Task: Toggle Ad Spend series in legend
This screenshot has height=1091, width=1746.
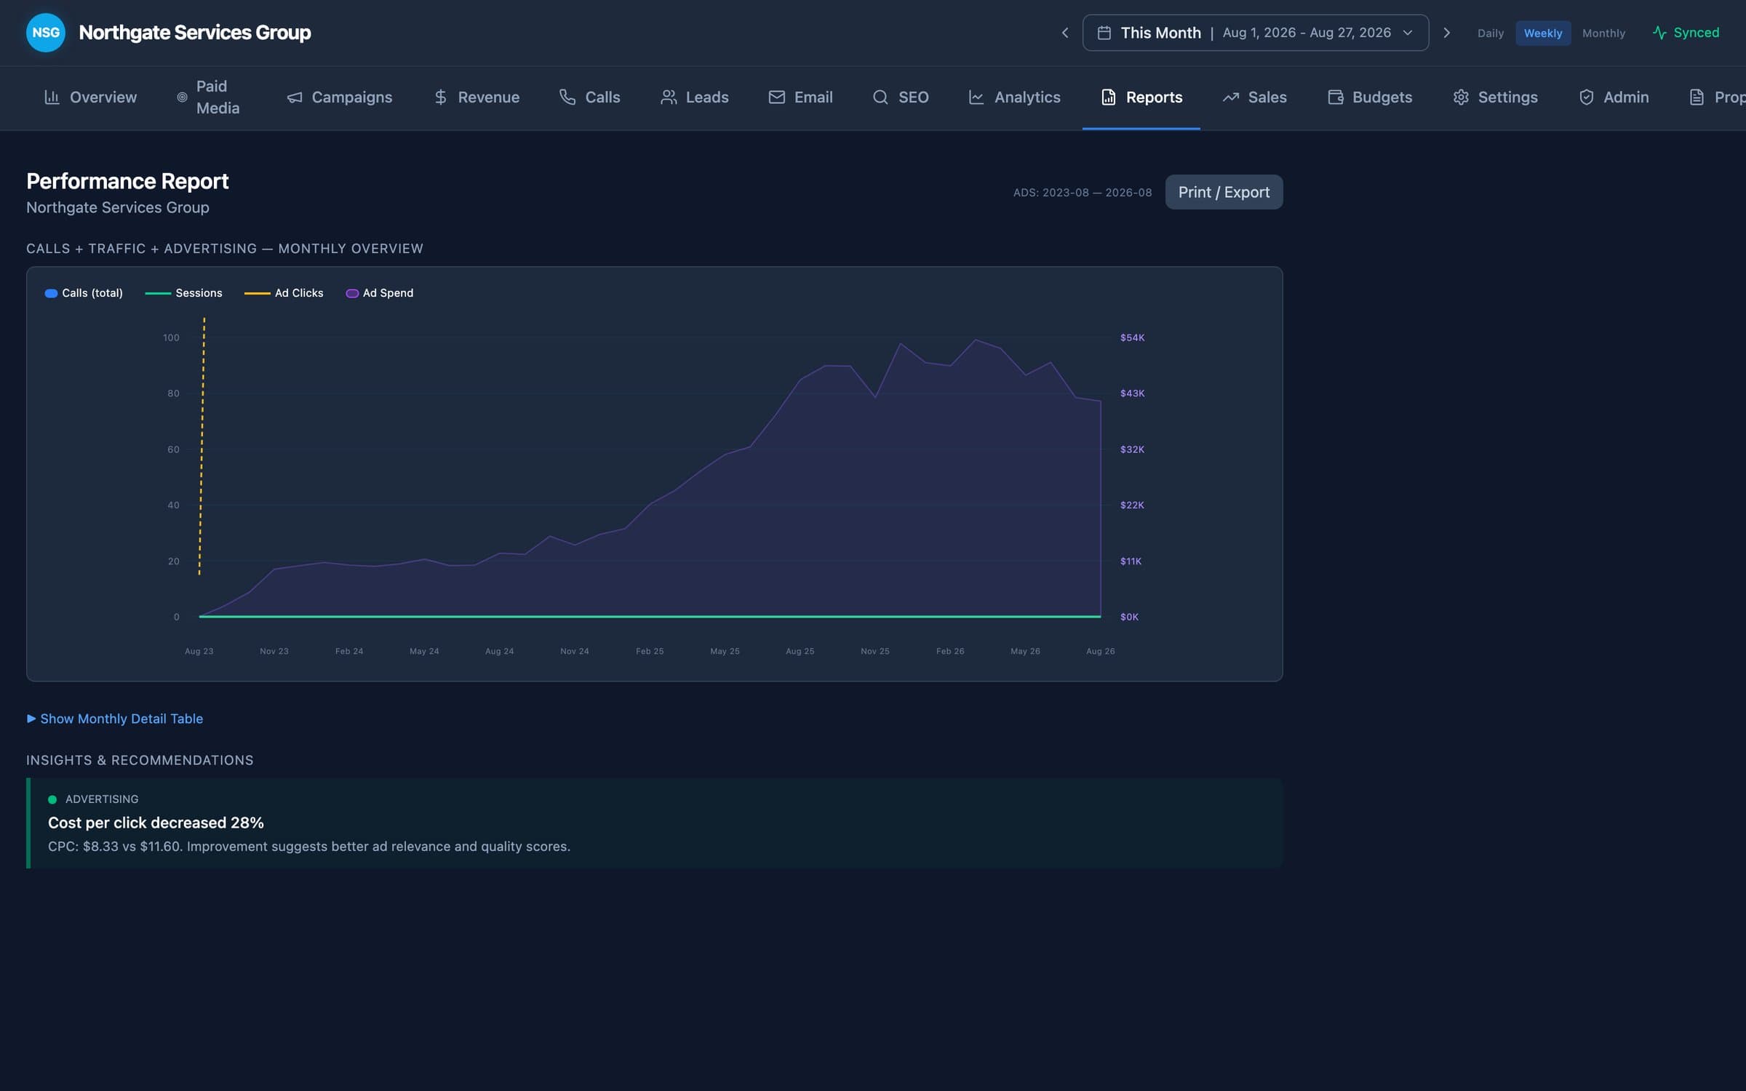Action: tap(380, 293)
